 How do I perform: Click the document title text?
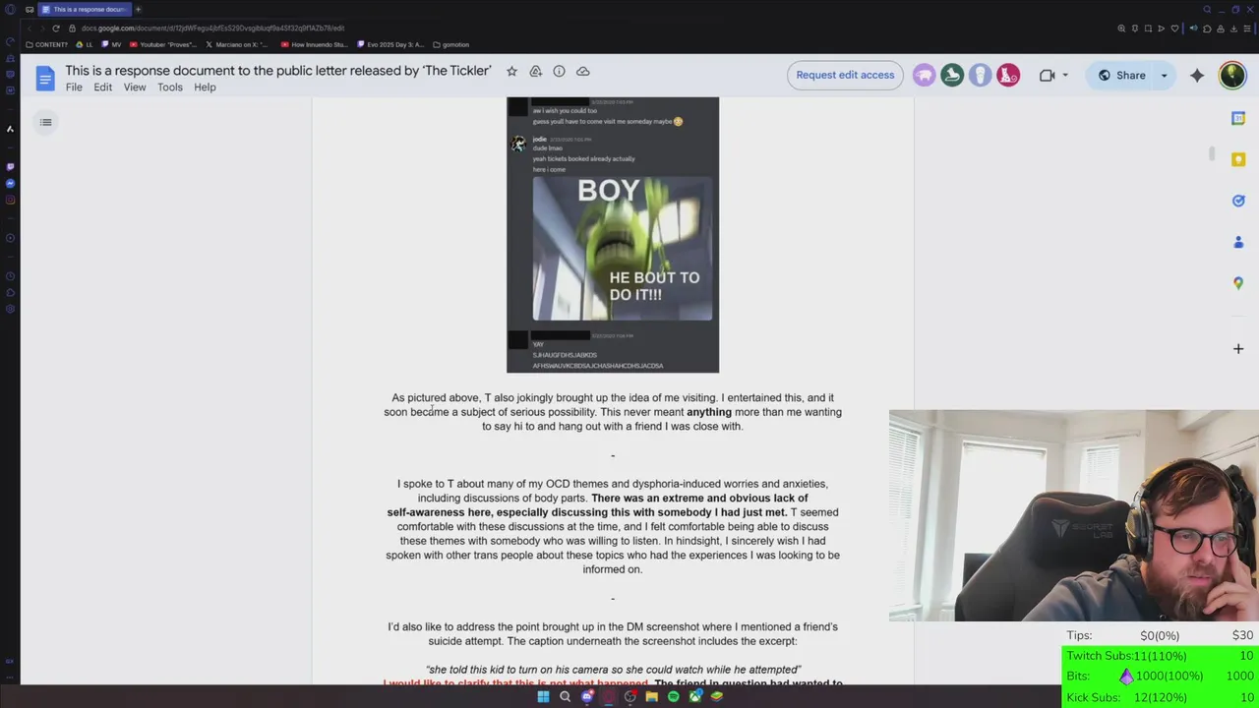(278, 71)
